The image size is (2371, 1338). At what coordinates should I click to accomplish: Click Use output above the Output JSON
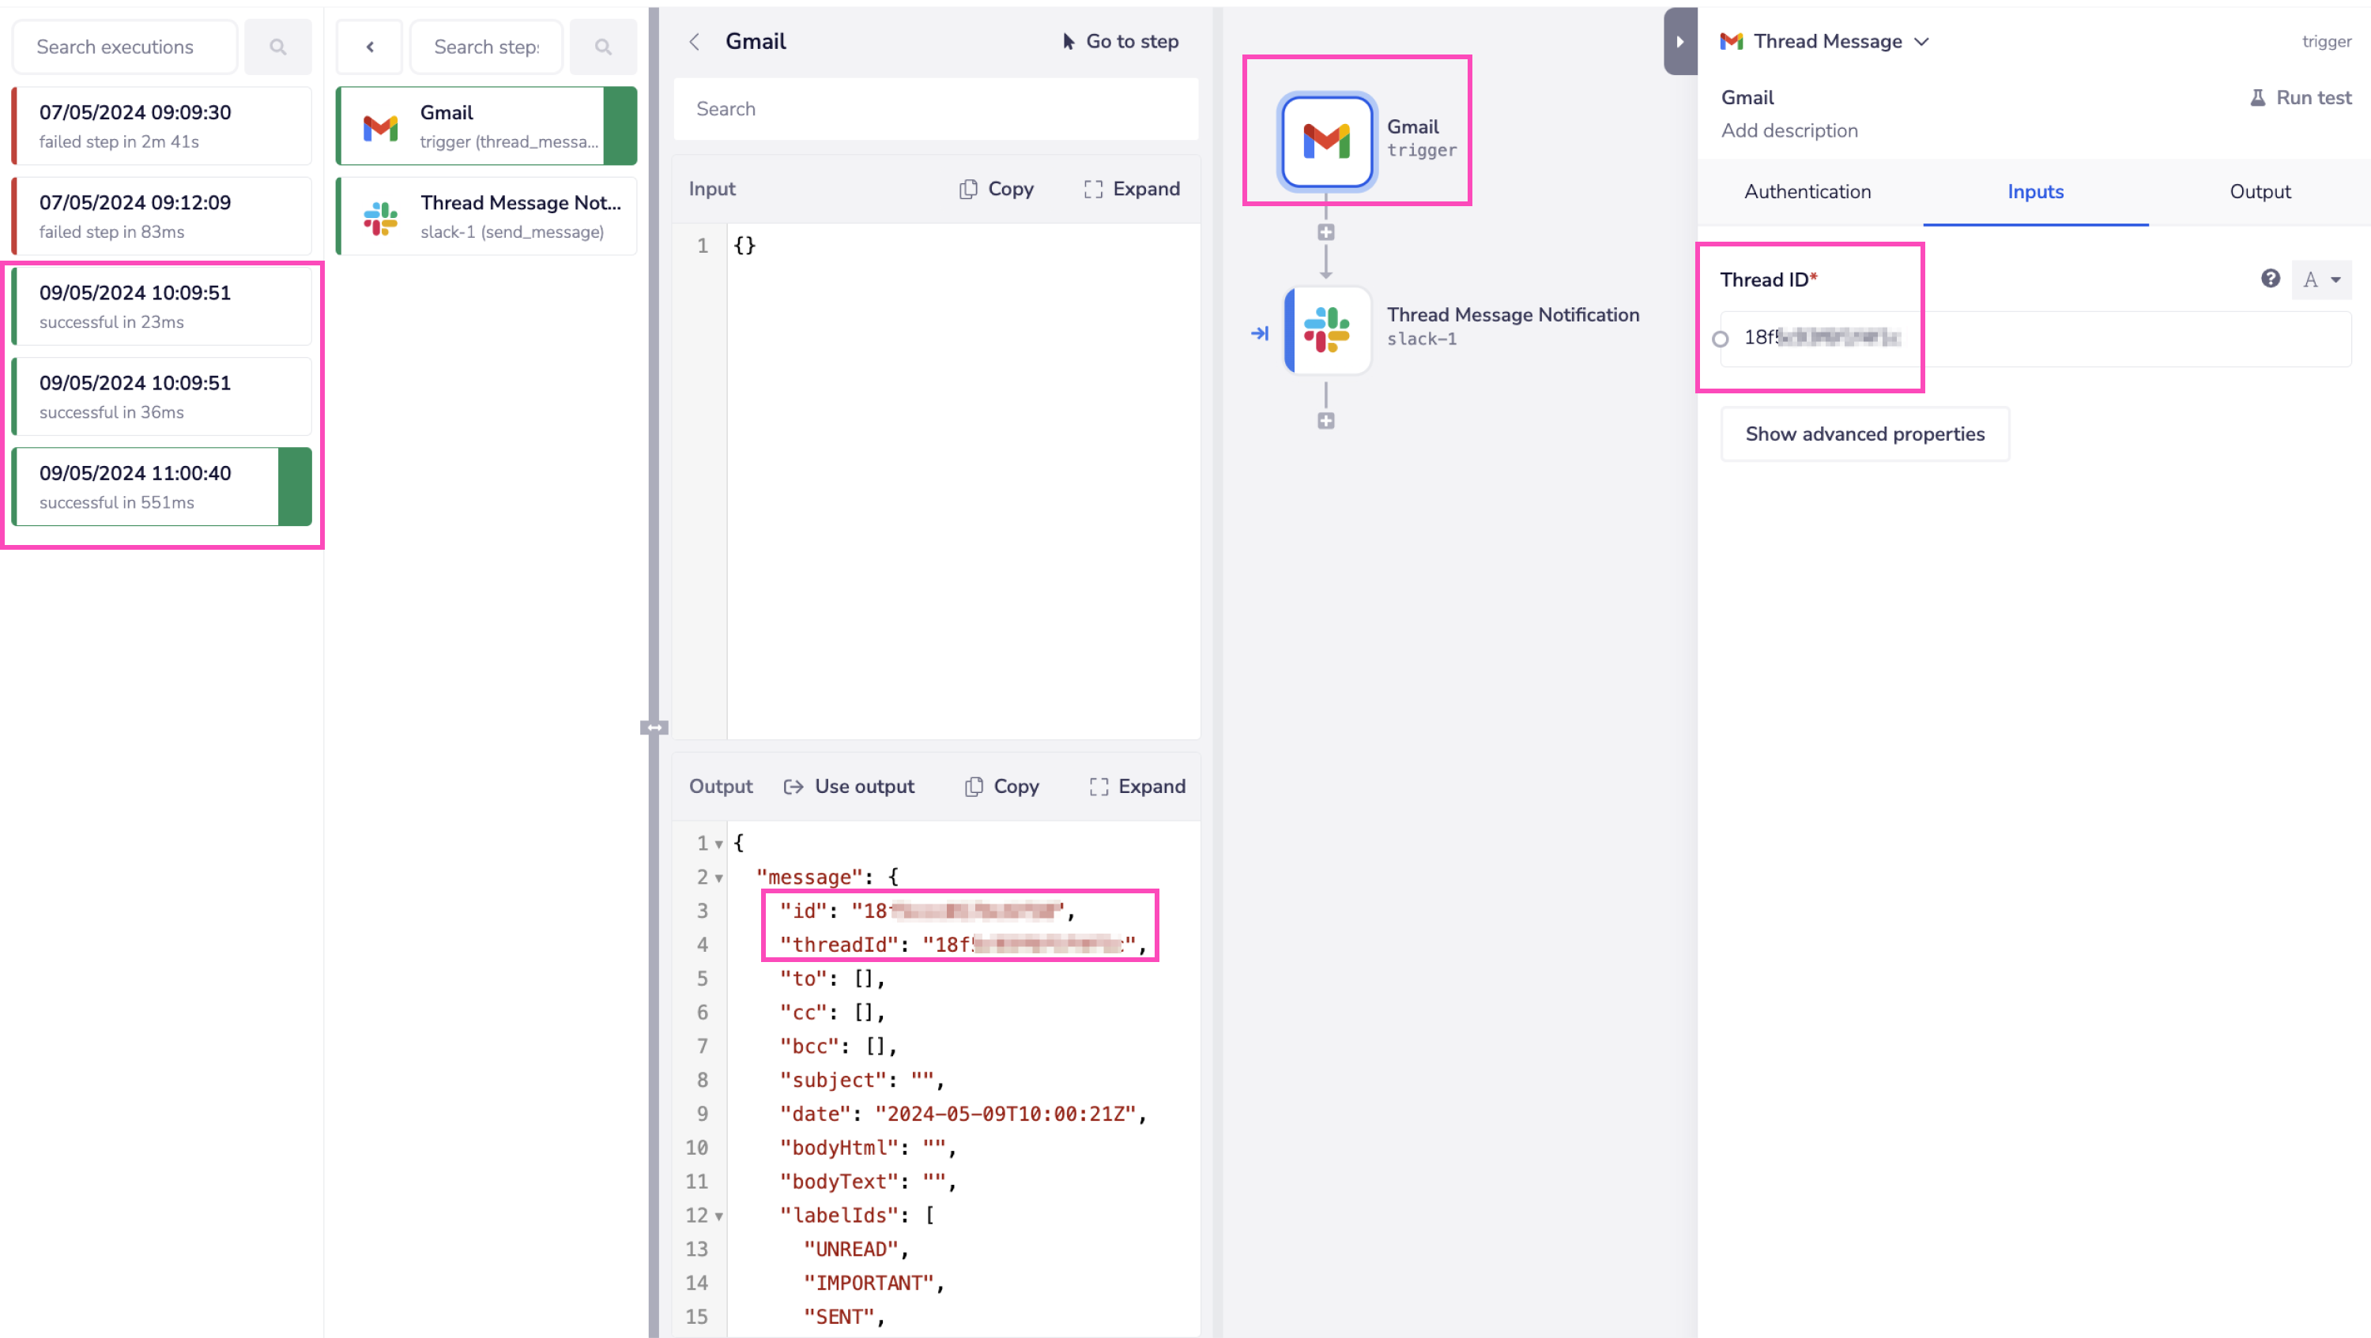(x=849, y=786)
